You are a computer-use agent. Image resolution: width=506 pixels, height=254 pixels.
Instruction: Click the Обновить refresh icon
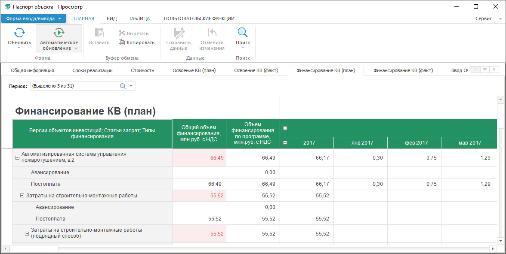[x=19, y=33]
